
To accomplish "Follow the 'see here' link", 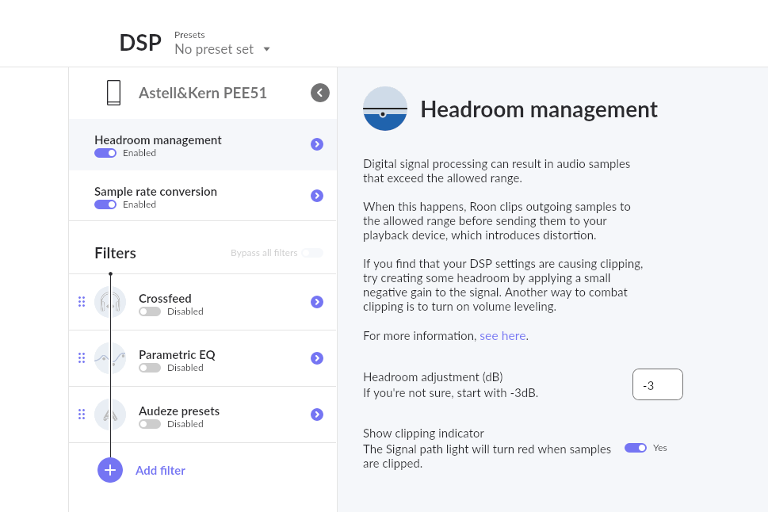I will click(x=502, y=335).
